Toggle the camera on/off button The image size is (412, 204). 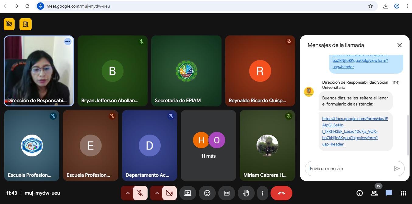169,193
